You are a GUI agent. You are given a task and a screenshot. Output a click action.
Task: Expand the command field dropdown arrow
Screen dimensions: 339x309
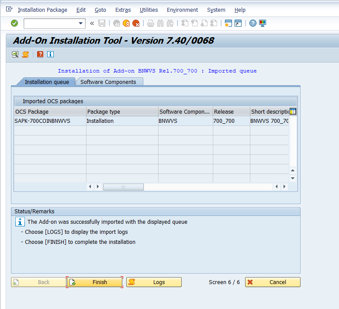80,23
